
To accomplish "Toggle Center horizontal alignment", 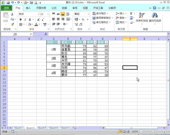I will [x=58, y=19].
